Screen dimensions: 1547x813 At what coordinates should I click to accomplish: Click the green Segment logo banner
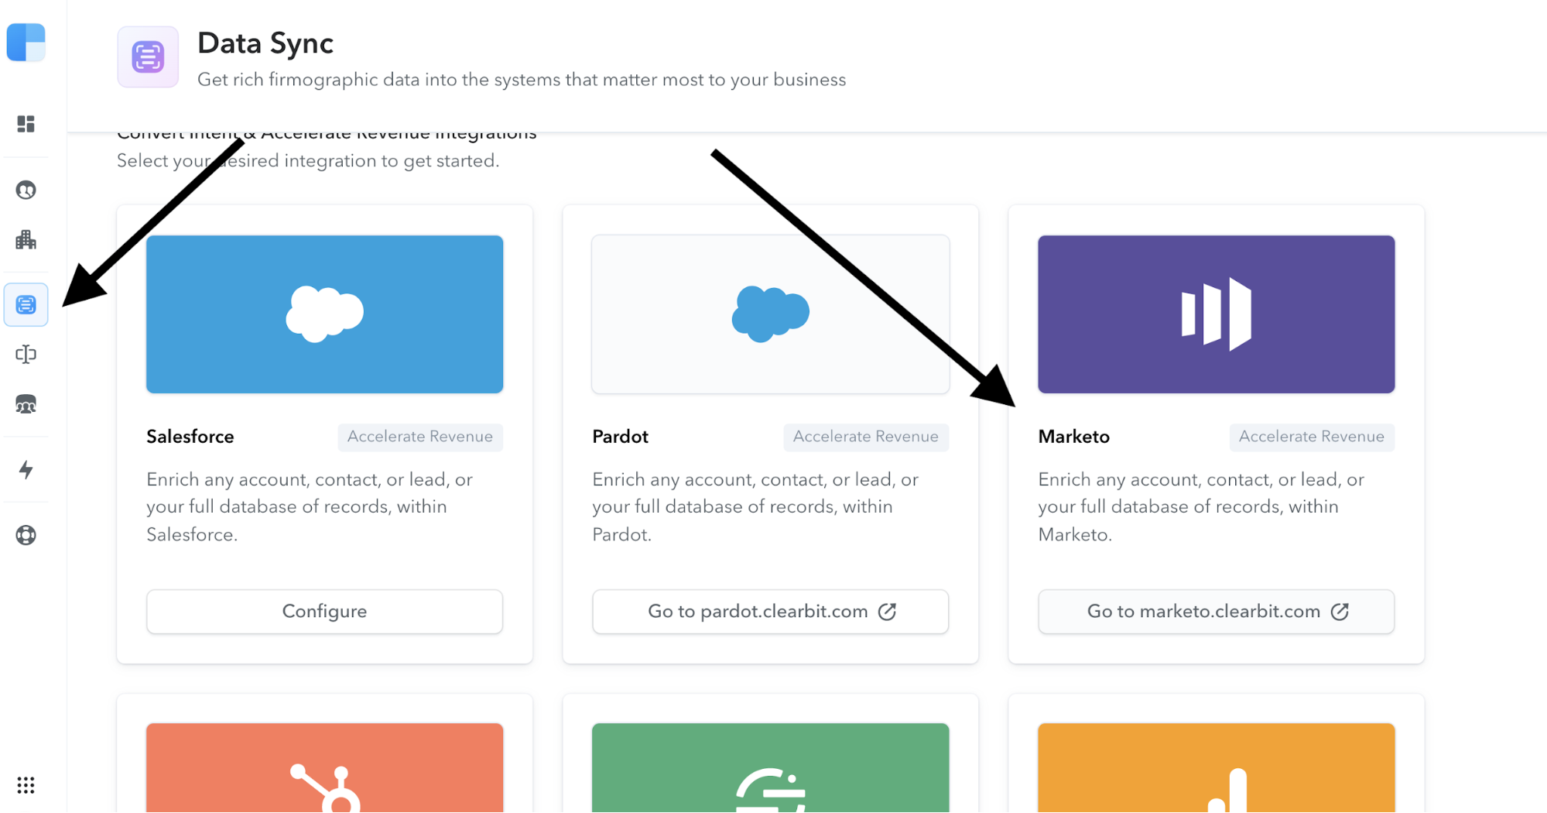pos(771,768)
